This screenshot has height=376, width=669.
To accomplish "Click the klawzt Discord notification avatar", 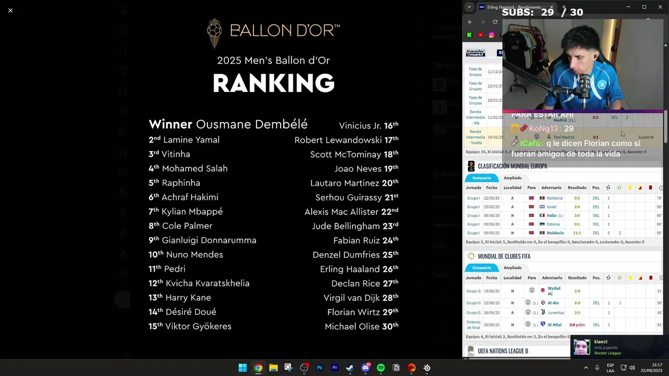I will click(x=582, y=347).
